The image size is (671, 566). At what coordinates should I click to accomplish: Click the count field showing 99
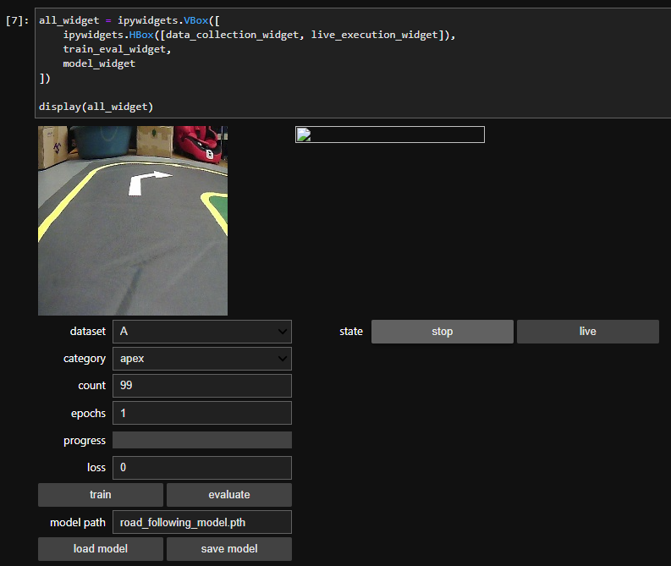201,386
